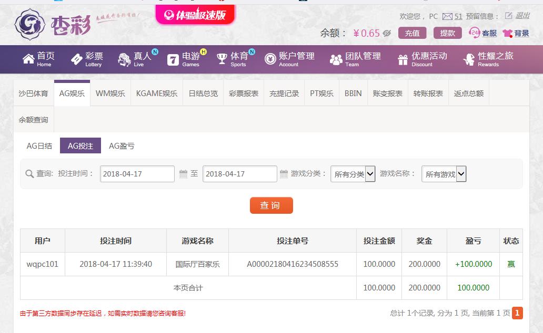Go to Home via house icon
The height and width of the screenshot is (333, 543).
click(28, 59)
